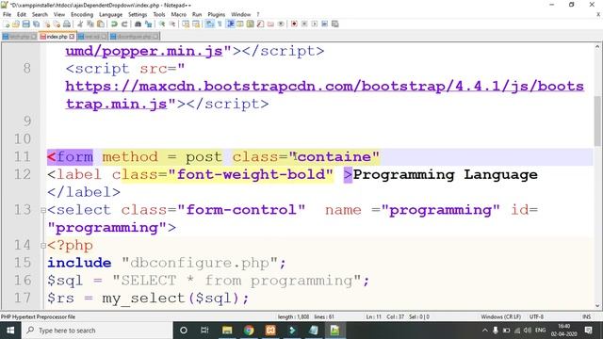Open the User Defined Language icon
603x339 pixels.
tap(240, 24)
